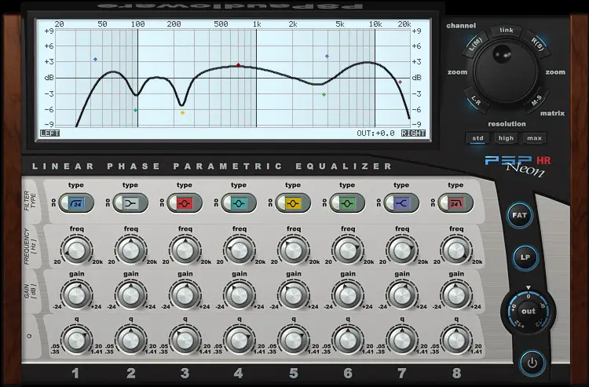Click band 1 freq knob
This screenshot has width=589, height=387.
(77, 250)
